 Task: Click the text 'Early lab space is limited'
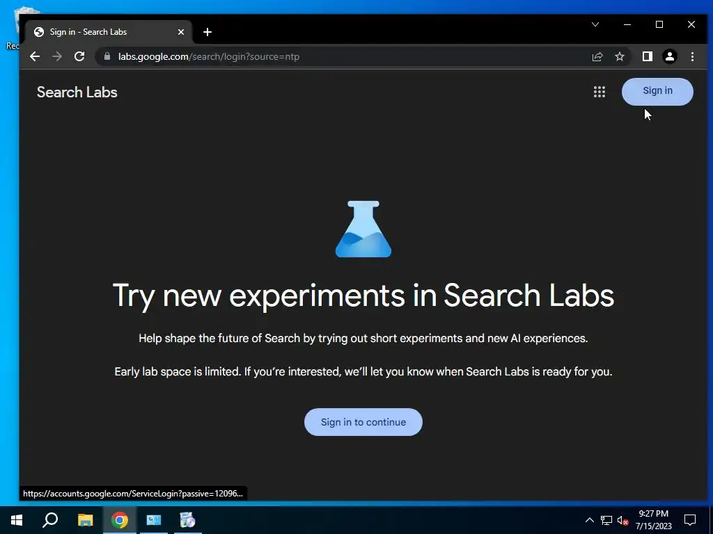pos(177,371)
